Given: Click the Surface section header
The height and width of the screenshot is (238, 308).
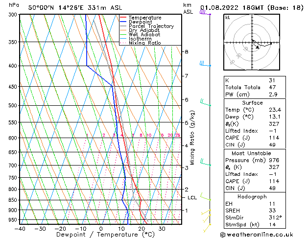Looking at the screenshot, I should [x=252, y=103].
